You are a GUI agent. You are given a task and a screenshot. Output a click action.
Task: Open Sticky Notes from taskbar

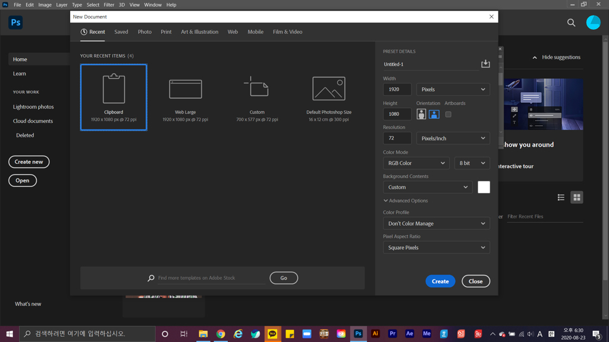click(x=290, y=334)
